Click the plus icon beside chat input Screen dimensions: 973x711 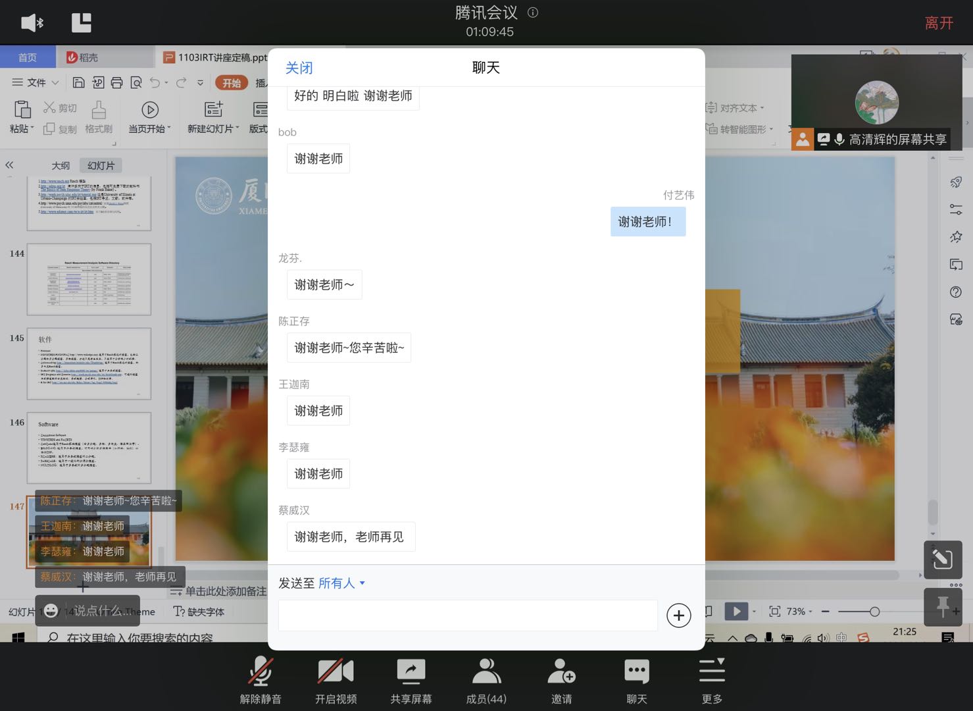click(678, 616)
